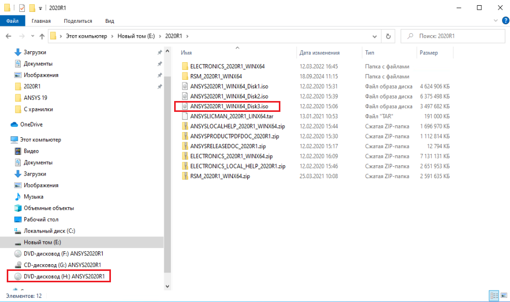
Task: Unpin 2020R1 from quick access
Action: tap(160, 87)
